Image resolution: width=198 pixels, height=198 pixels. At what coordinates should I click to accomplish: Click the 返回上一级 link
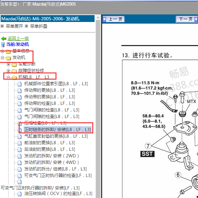[18, 38]
